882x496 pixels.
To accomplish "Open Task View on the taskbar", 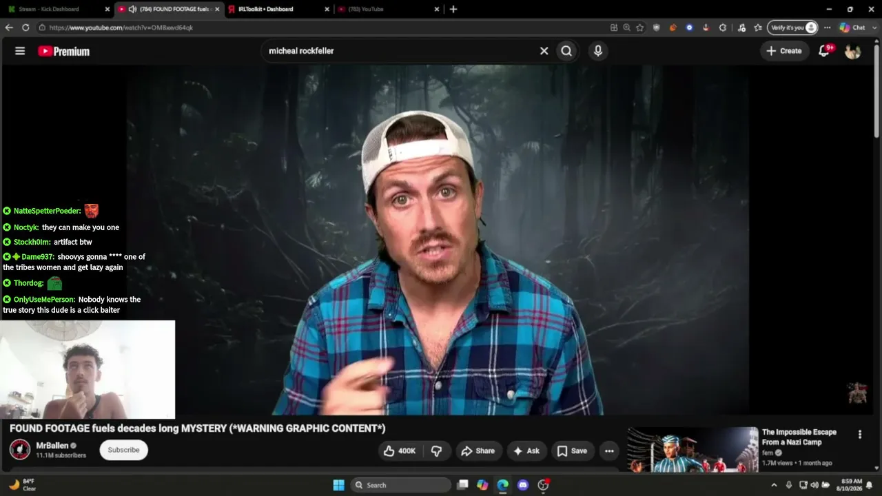I will pos(463,485).
